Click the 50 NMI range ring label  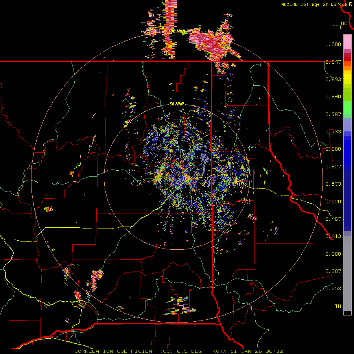click(177, 104)
